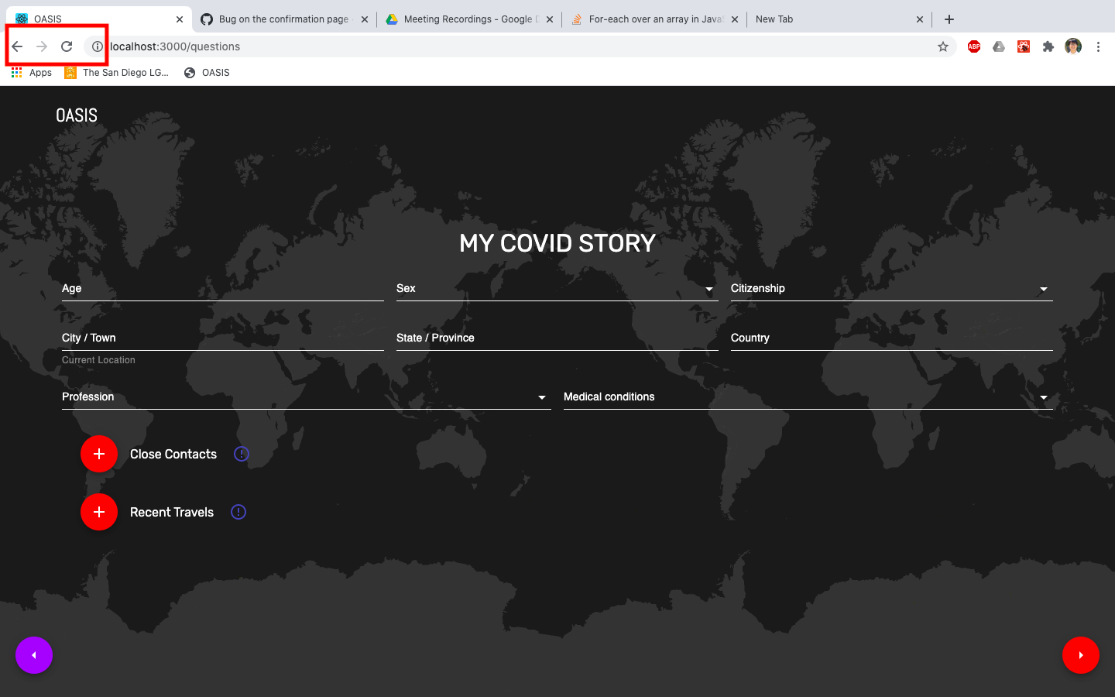
Task: Click the OASIS logo text
Action: click(x=76, y=115)
